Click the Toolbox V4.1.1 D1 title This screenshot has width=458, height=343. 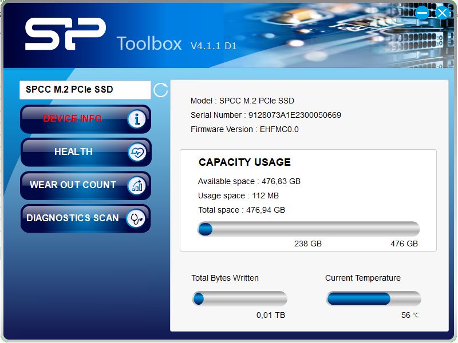pyautogui.click(x=176, y=44)
